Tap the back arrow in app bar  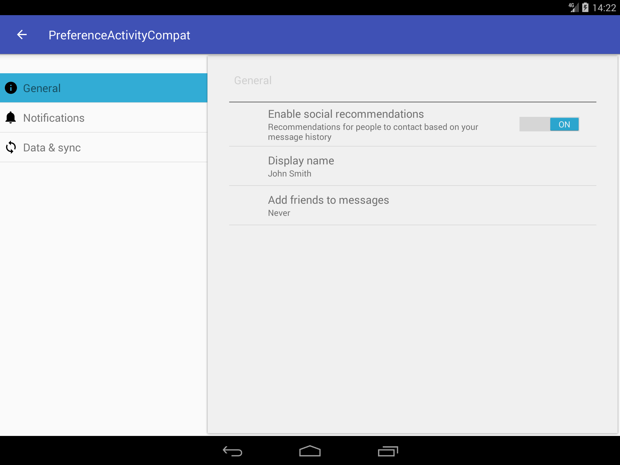pyautogui.click(x=22, y=35)
